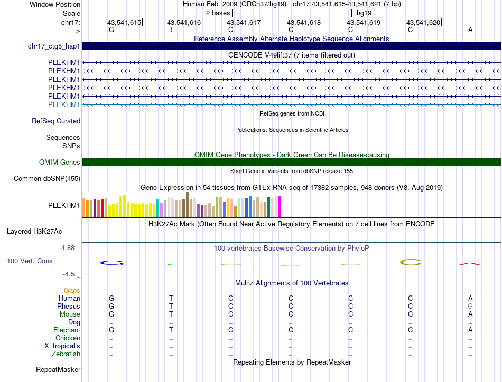Viewport: 502px width, 382px height.
Task: Select position label 43,541,615 on ruler
Action: click(124, 22)
